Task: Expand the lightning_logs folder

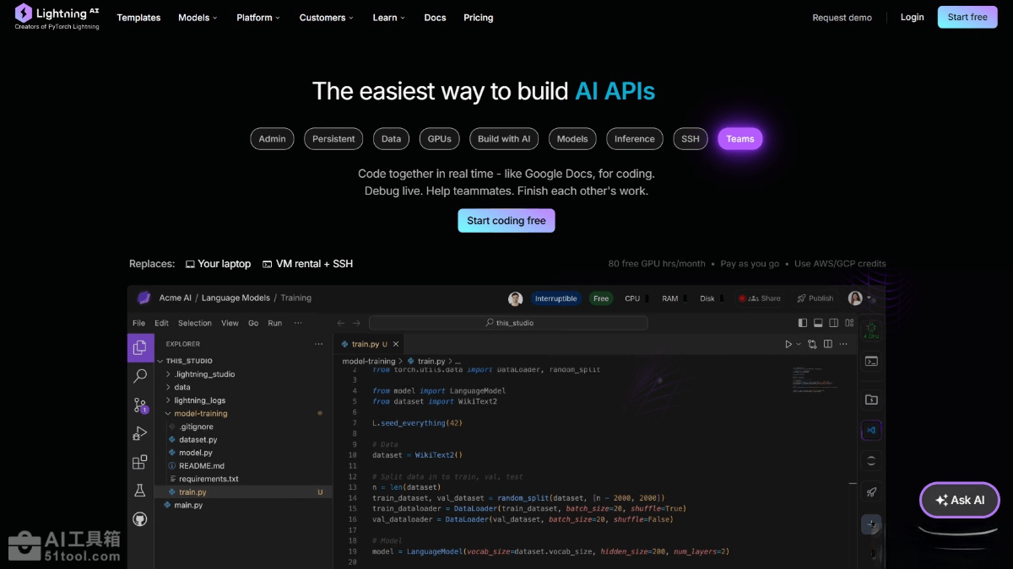Action: click(x=199, y=400)
